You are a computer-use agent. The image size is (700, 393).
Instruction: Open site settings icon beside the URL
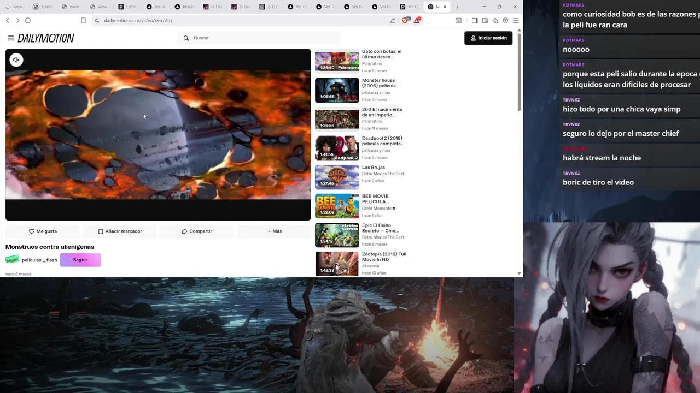(x=96, y=20)
